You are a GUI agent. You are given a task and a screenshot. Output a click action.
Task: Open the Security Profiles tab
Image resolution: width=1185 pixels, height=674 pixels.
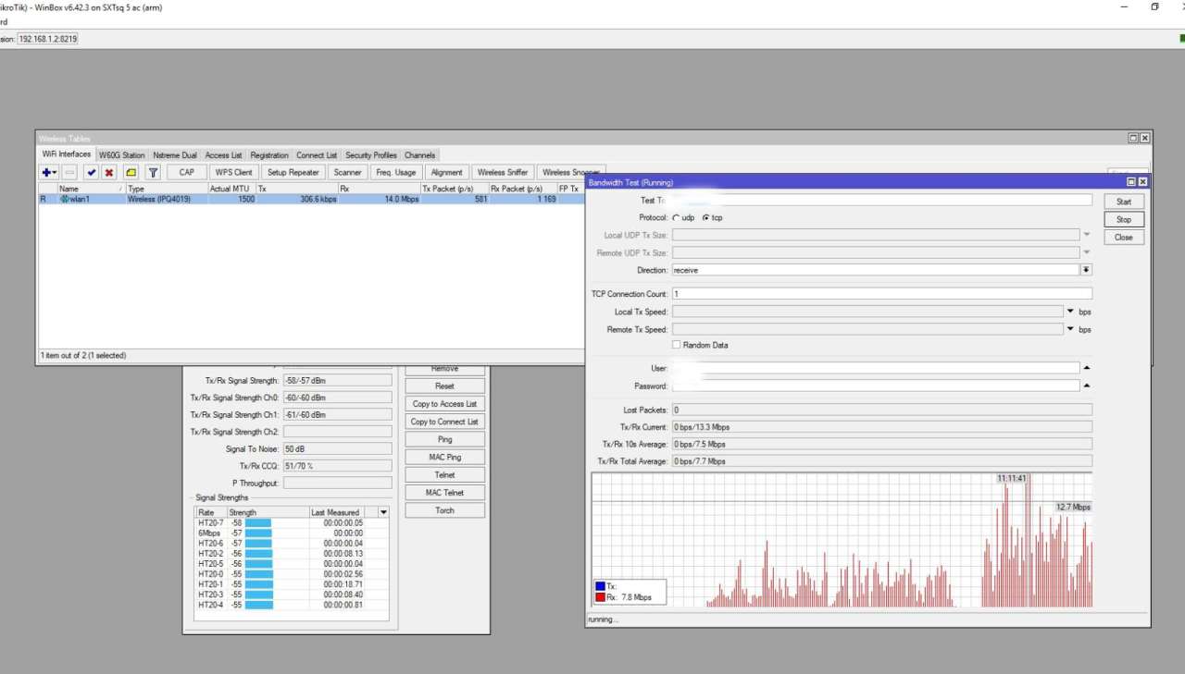click(x=370, y=155)
